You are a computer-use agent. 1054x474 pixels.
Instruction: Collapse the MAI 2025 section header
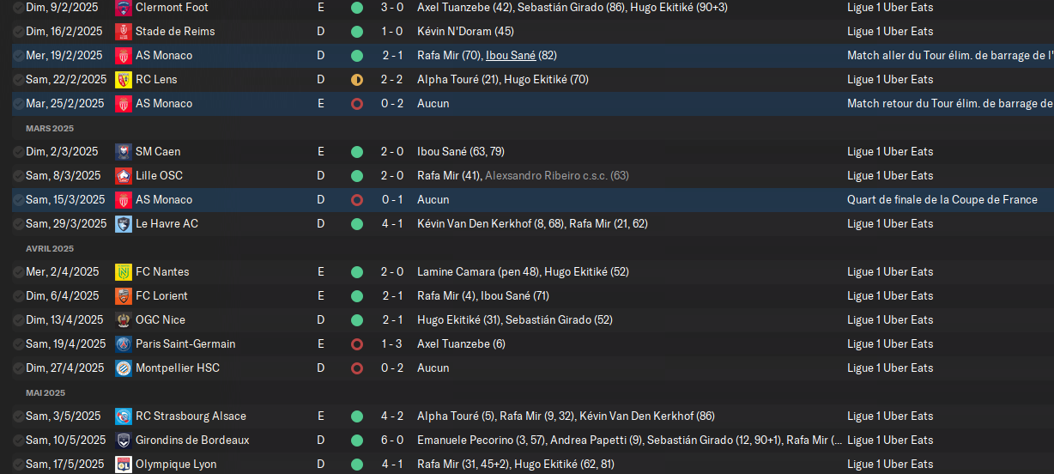[45, 392]
